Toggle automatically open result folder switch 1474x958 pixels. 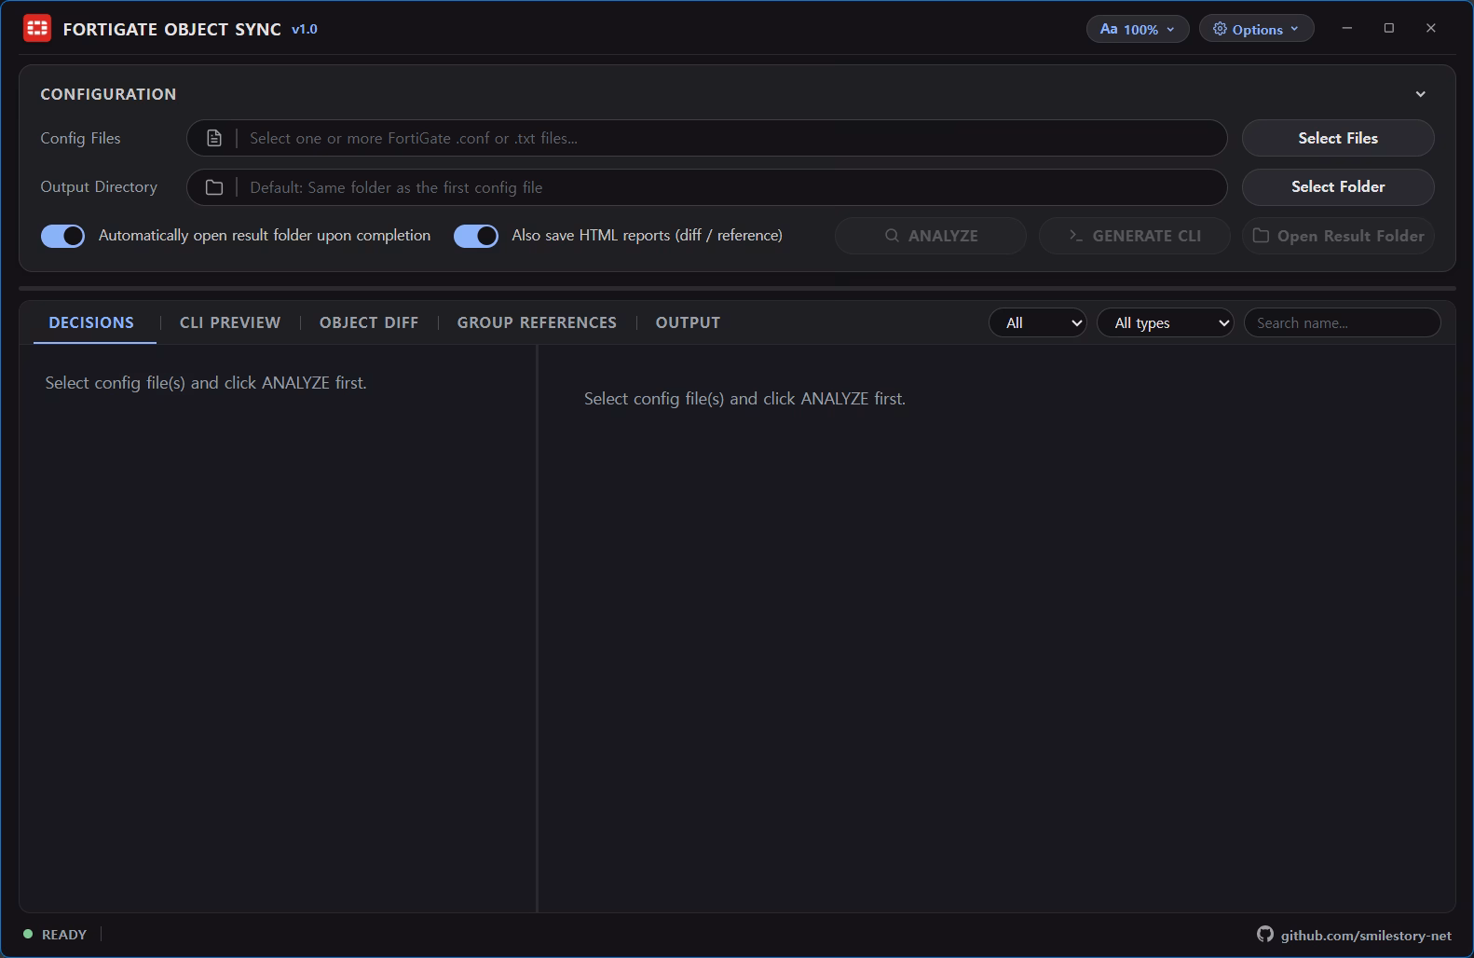click(62, 236)
